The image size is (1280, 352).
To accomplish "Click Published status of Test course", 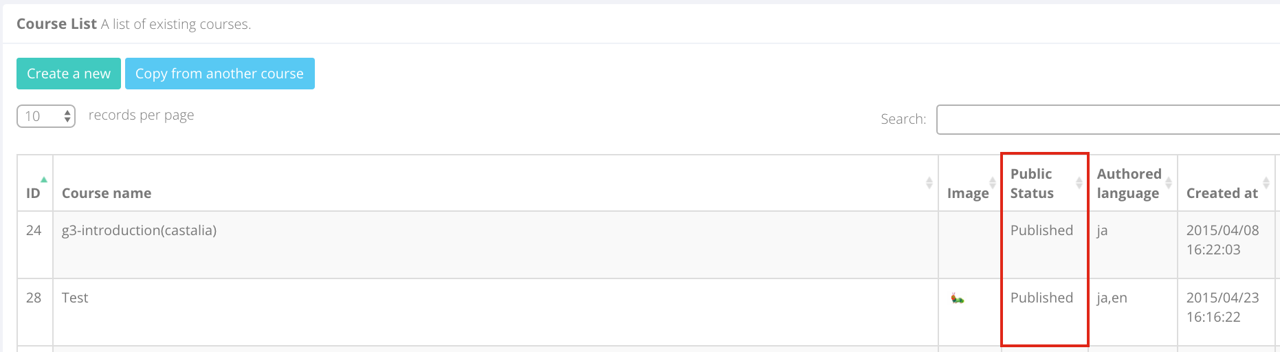I will pyautogui.click(x=1041, y=298).
